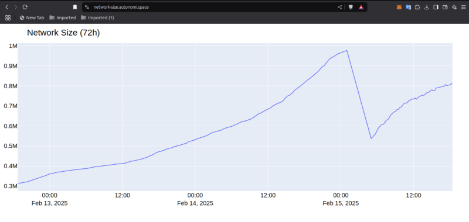Launch the Leo AI sparkle icon

pyautogui.click(x=454, y=7)
